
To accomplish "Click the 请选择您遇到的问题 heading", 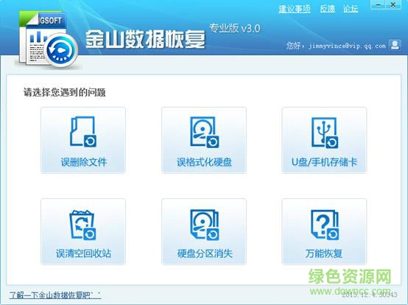I will tap(65, 92).
